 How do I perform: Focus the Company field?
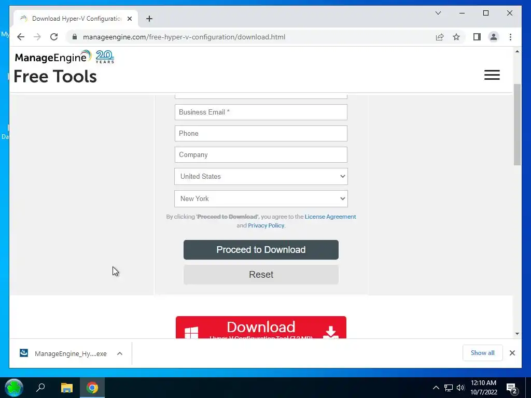coord(261,154)
